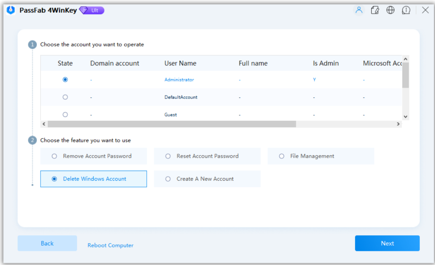Click the User Name column header
The image size is (435, 265).
click(x=180, y=63)
